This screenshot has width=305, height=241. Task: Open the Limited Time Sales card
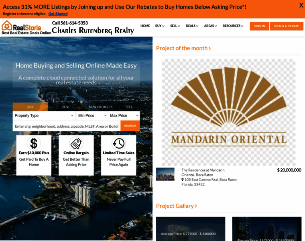coord(119,155)
